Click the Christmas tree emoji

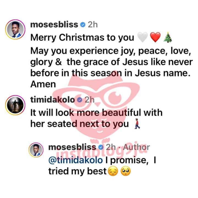(x=168, y=37)
